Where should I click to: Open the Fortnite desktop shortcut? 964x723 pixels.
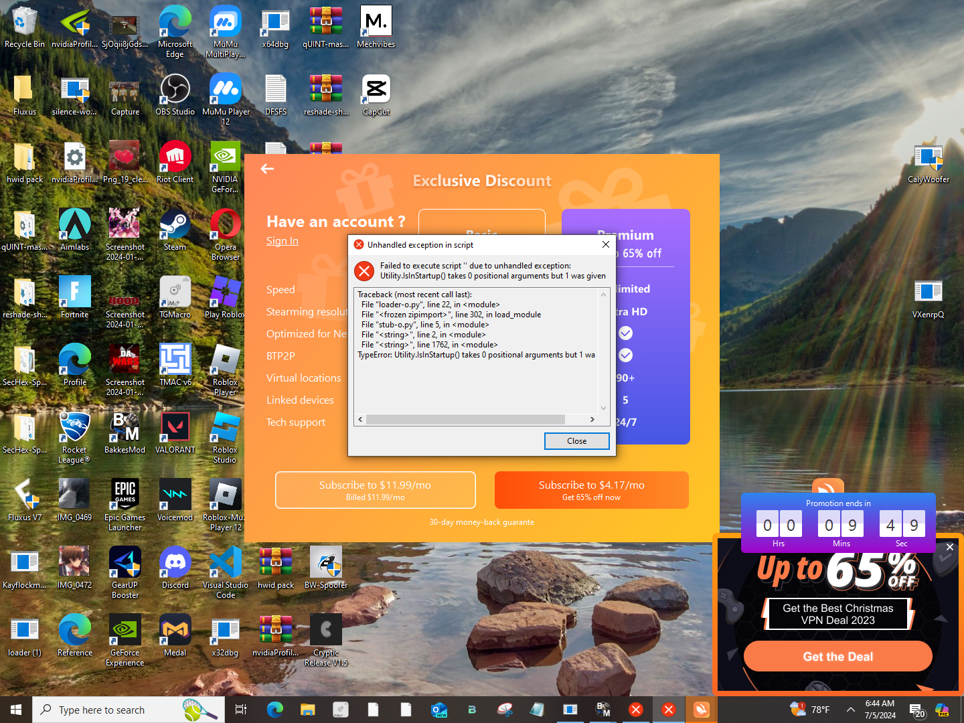click(74, 299)
